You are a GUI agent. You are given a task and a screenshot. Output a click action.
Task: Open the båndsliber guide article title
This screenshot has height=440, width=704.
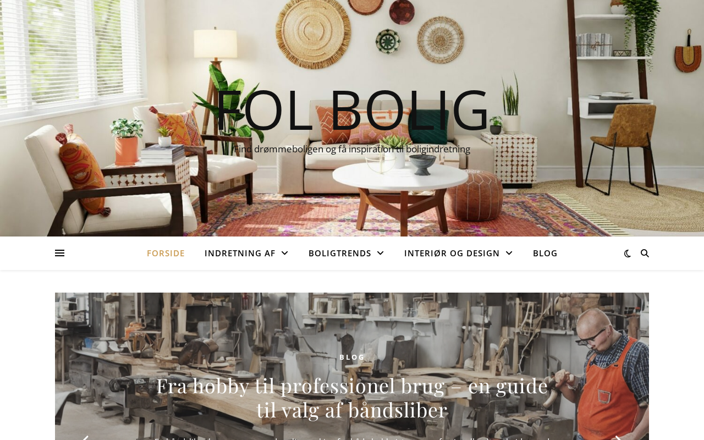coord(352,398)
